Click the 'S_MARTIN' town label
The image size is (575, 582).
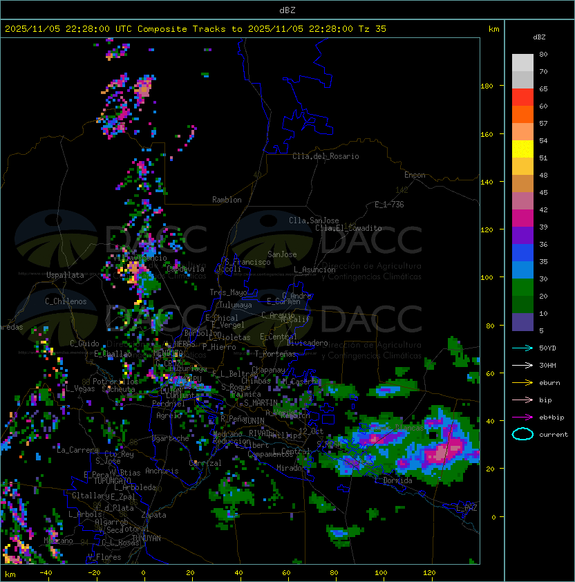click(261, 403)
